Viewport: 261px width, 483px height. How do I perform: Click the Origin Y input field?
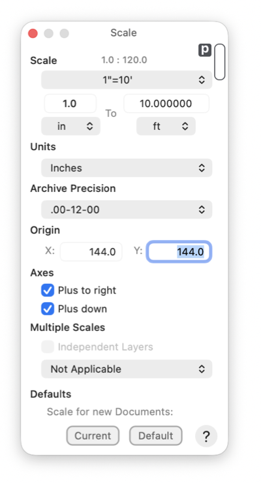click(x=179, y=252)
